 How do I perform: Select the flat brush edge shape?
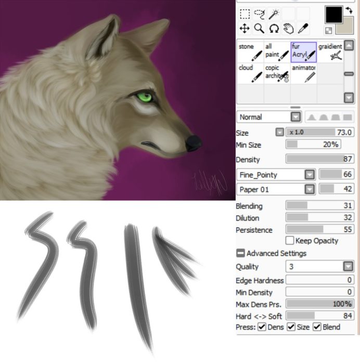click(x=348, y=117)
